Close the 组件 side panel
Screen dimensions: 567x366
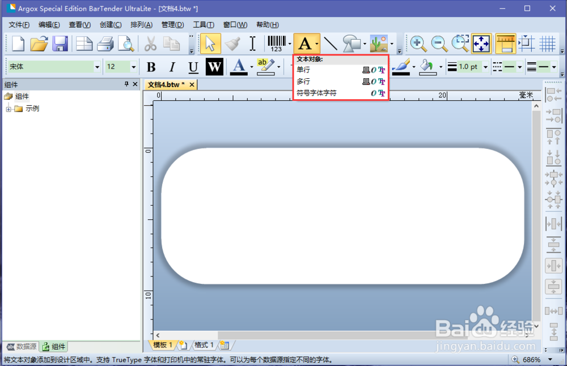coord(135,84)
